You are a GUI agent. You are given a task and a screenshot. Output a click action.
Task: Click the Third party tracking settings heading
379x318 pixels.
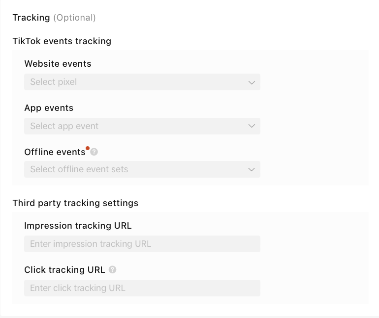[x=75, y=203]
